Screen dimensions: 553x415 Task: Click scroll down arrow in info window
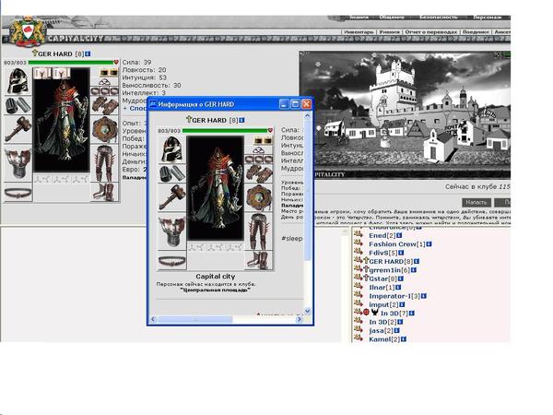(x=307, y=311)
